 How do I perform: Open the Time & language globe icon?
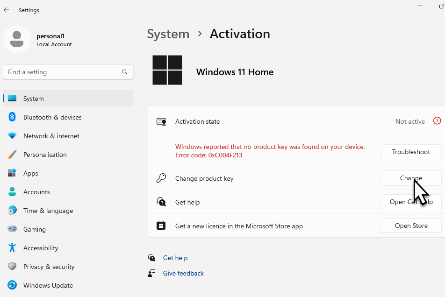pyautogui.click(x=12, y=210)
